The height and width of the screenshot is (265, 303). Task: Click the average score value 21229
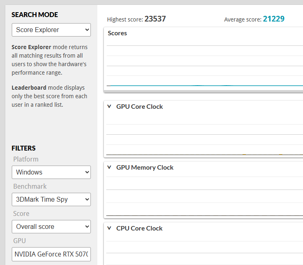tap(273, 19)
